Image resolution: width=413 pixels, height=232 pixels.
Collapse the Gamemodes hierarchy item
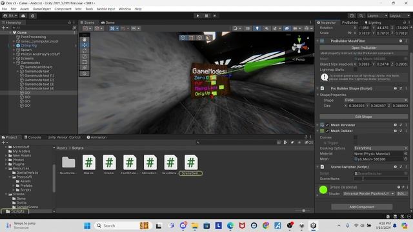14,63
